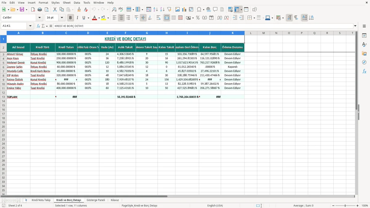Viewport: 370px width, 208px height.
Task: Apply the yellow background color
Action: pos(104,18)
